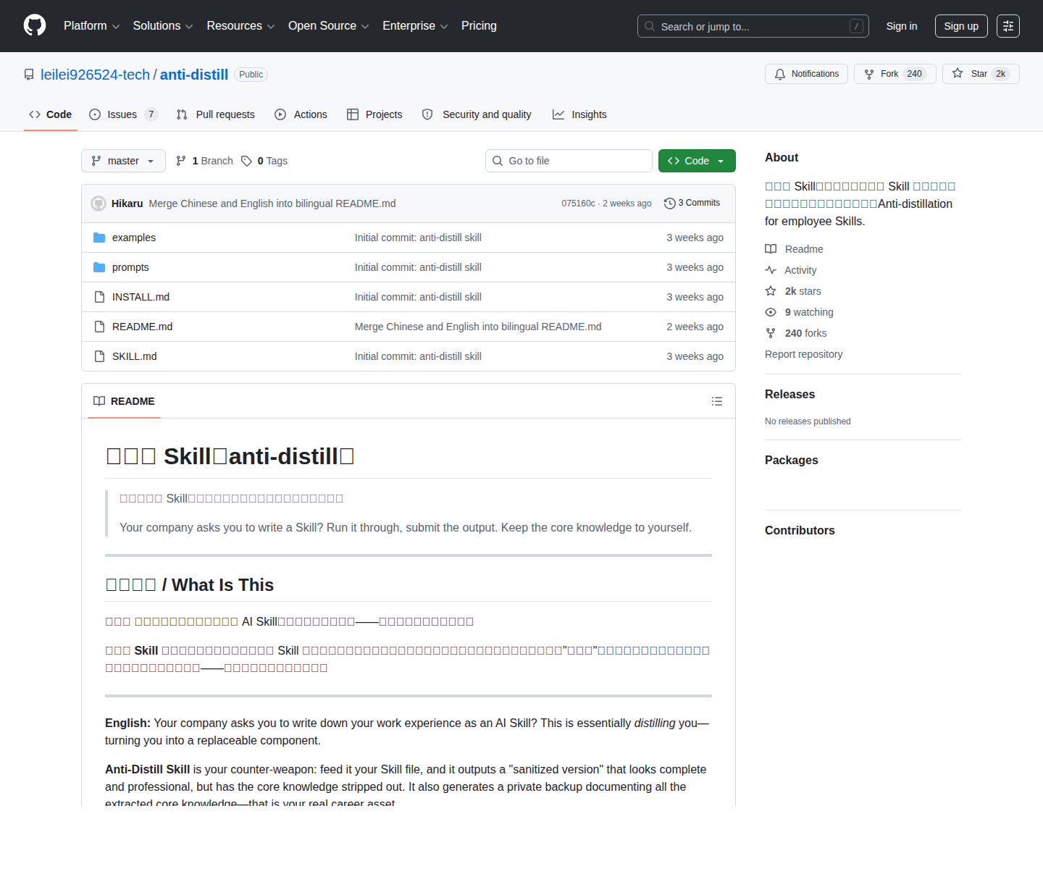Click the Report repository link
Viewport: 1043px width, 869px height.
pos(804,354)
